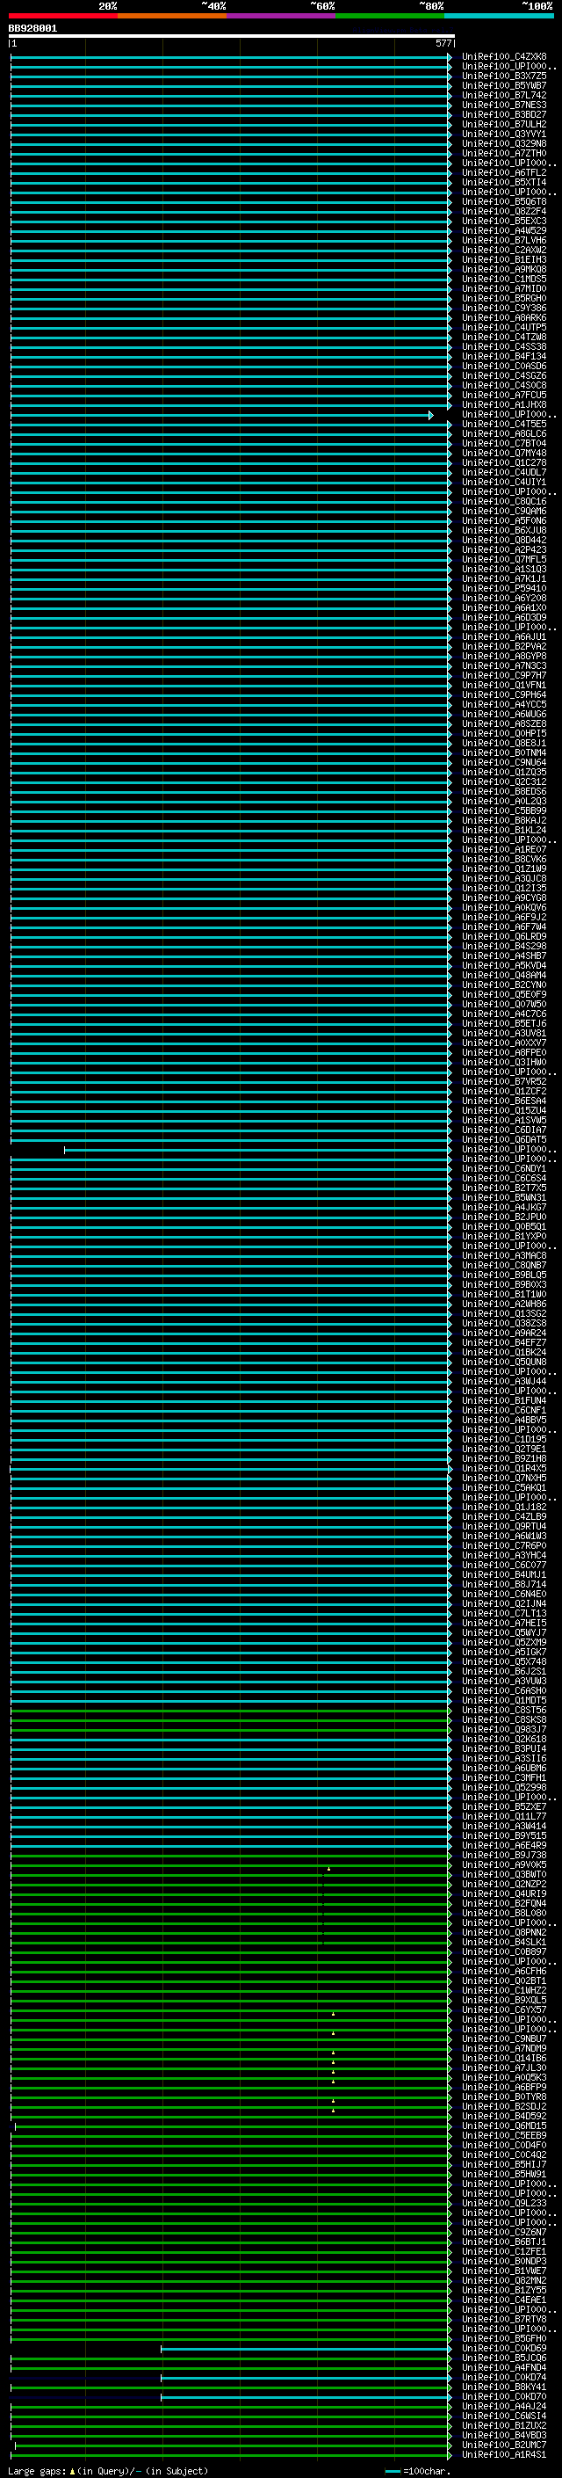Open hit UniRef100_Q3YVY1
The height and width of the screenshot is (2478, 562).
pos(503,134)
